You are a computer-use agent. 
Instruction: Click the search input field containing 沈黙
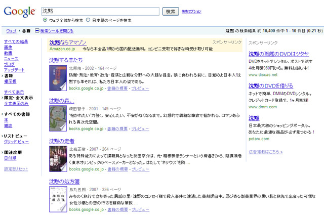(100, 11)
